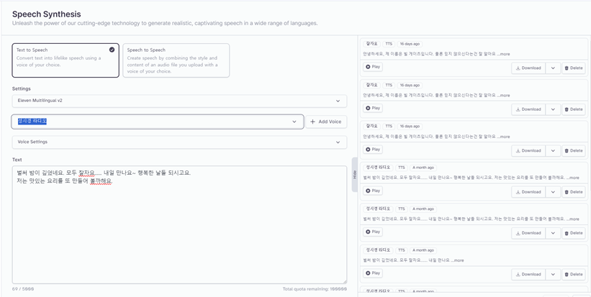Delete the last fully visible history item
Viewport: 591px width, 297px height.
[x=573, y=275]
